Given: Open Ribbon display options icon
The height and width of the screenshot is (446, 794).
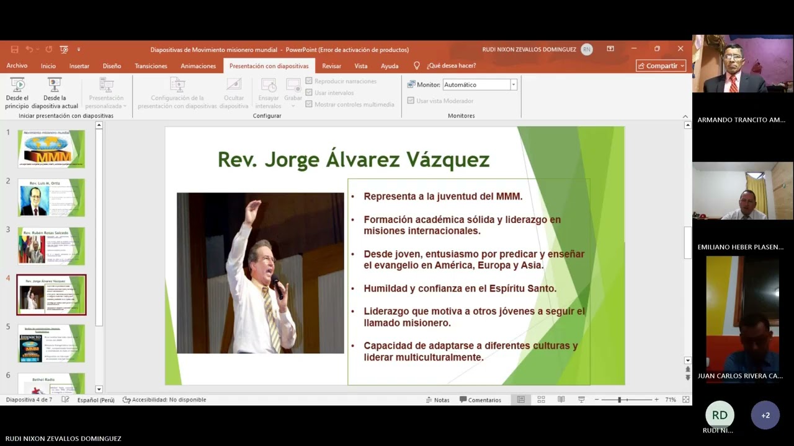Looking at the screenshot, I should pyautogui.click(x=610, y=49).
